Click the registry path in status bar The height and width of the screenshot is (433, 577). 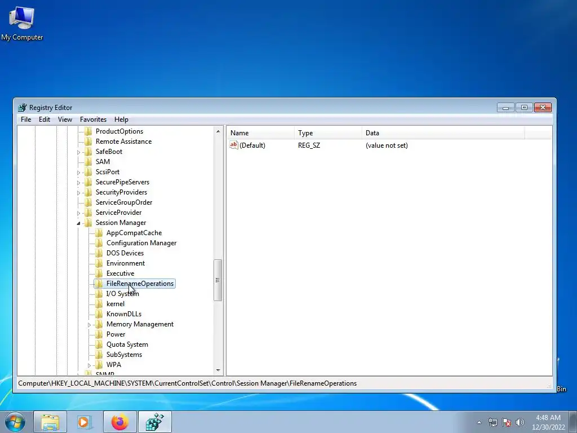coord(187,383)
